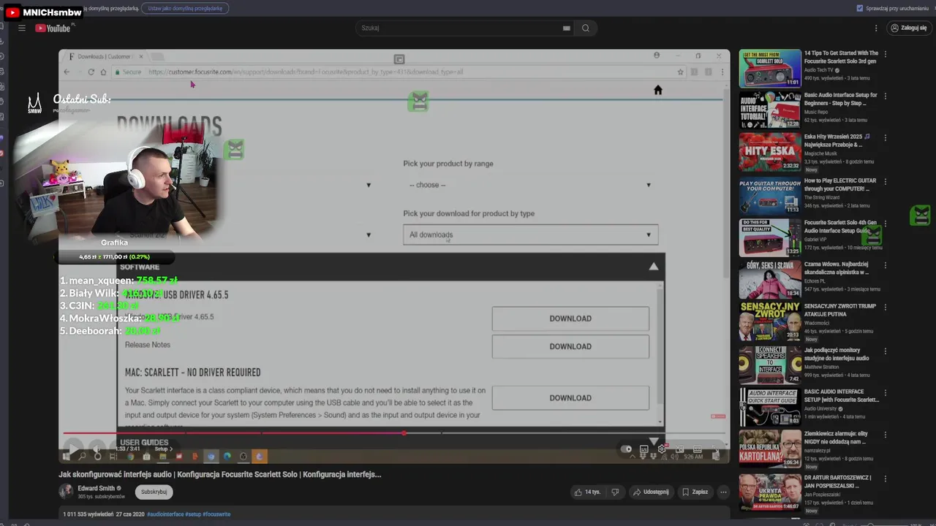This screenshot has width=936, height=526.
Task: Open more actions menu beside Zapisz
Action: [723, 492]
